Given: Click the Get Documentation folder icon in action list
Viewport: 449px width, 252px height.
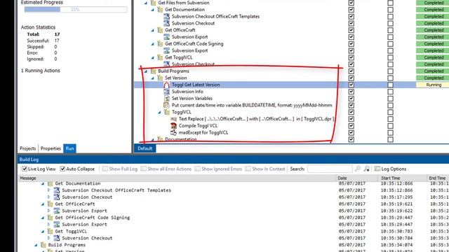Looking at the screenshot, I should tap(160, 9).
